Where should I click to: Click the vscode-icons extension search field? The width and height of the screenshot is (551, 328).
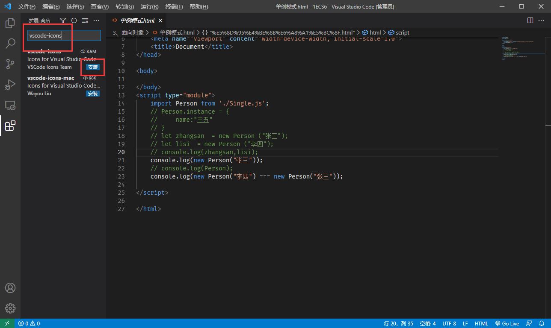[x=64, y=35]
